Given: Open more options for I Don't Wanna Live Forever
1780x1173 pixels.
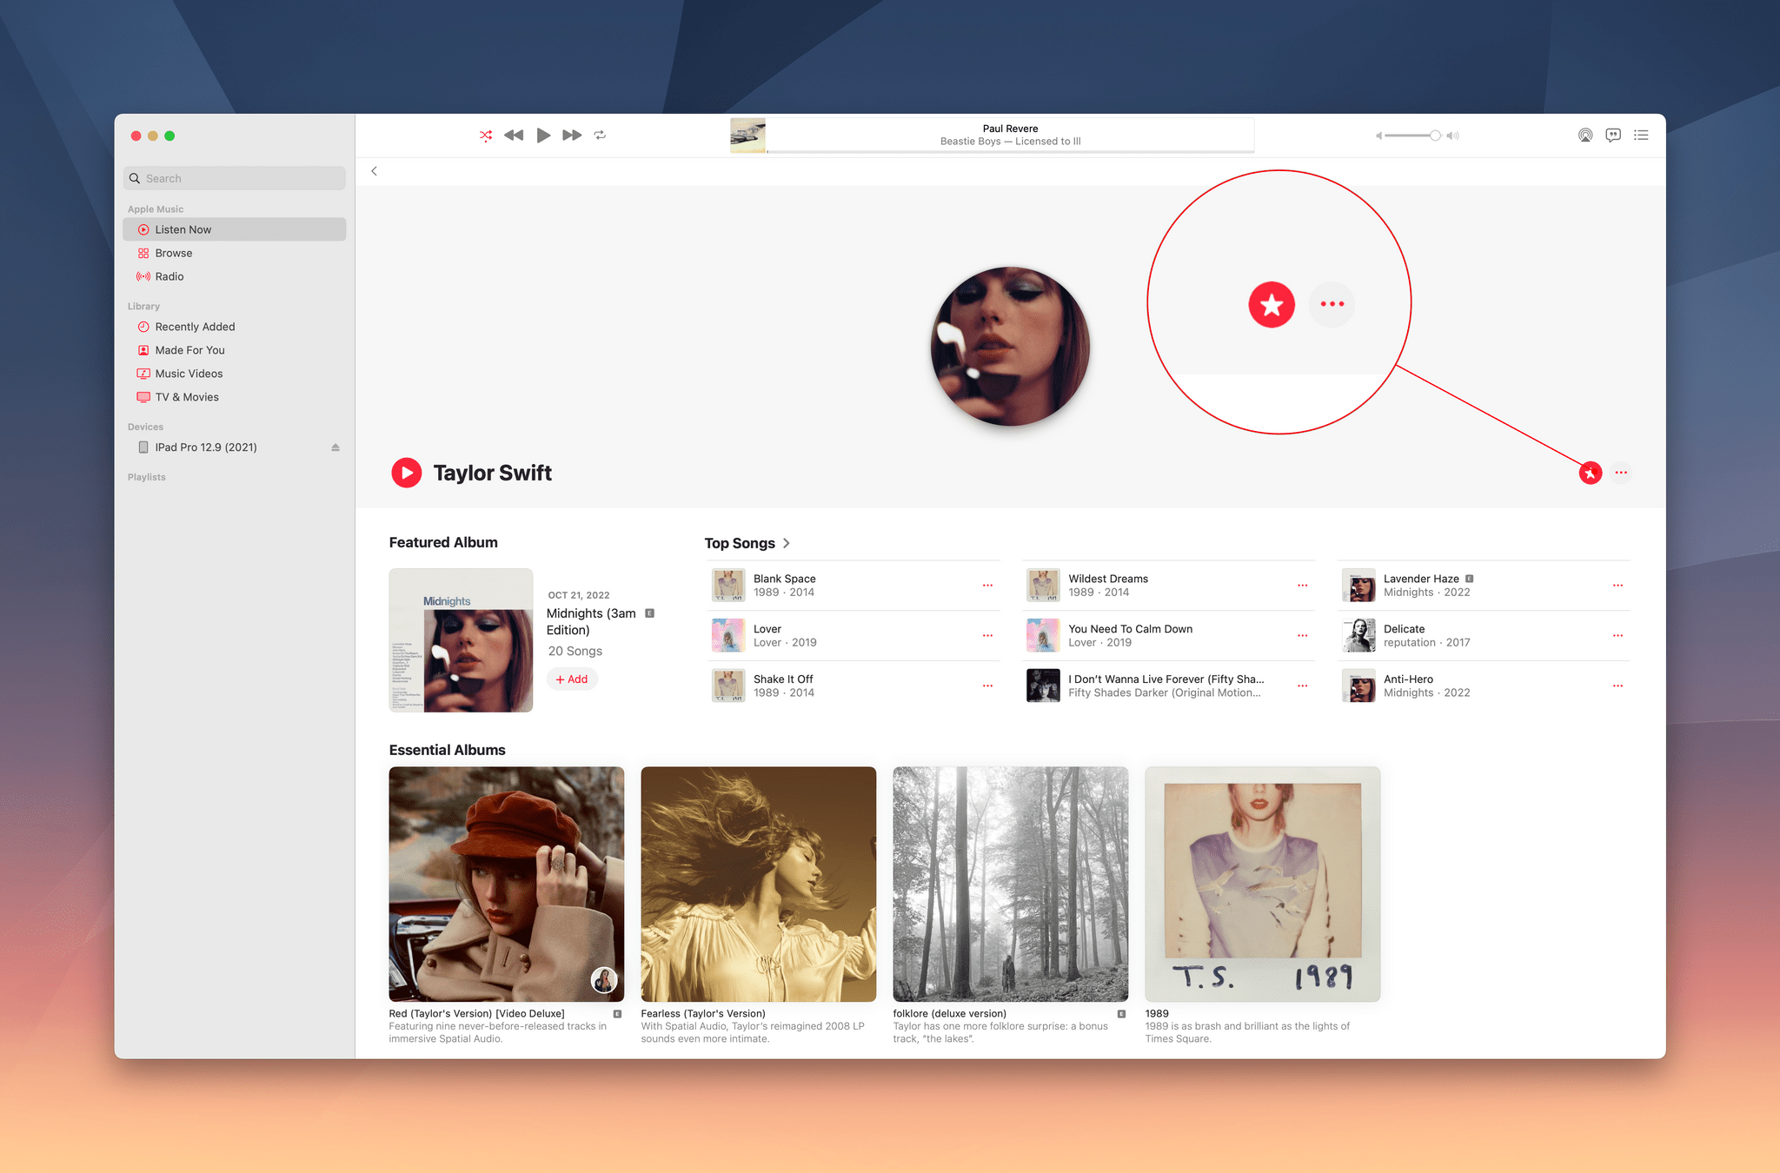Looking at the screenshot, I should click(1303, 686).
